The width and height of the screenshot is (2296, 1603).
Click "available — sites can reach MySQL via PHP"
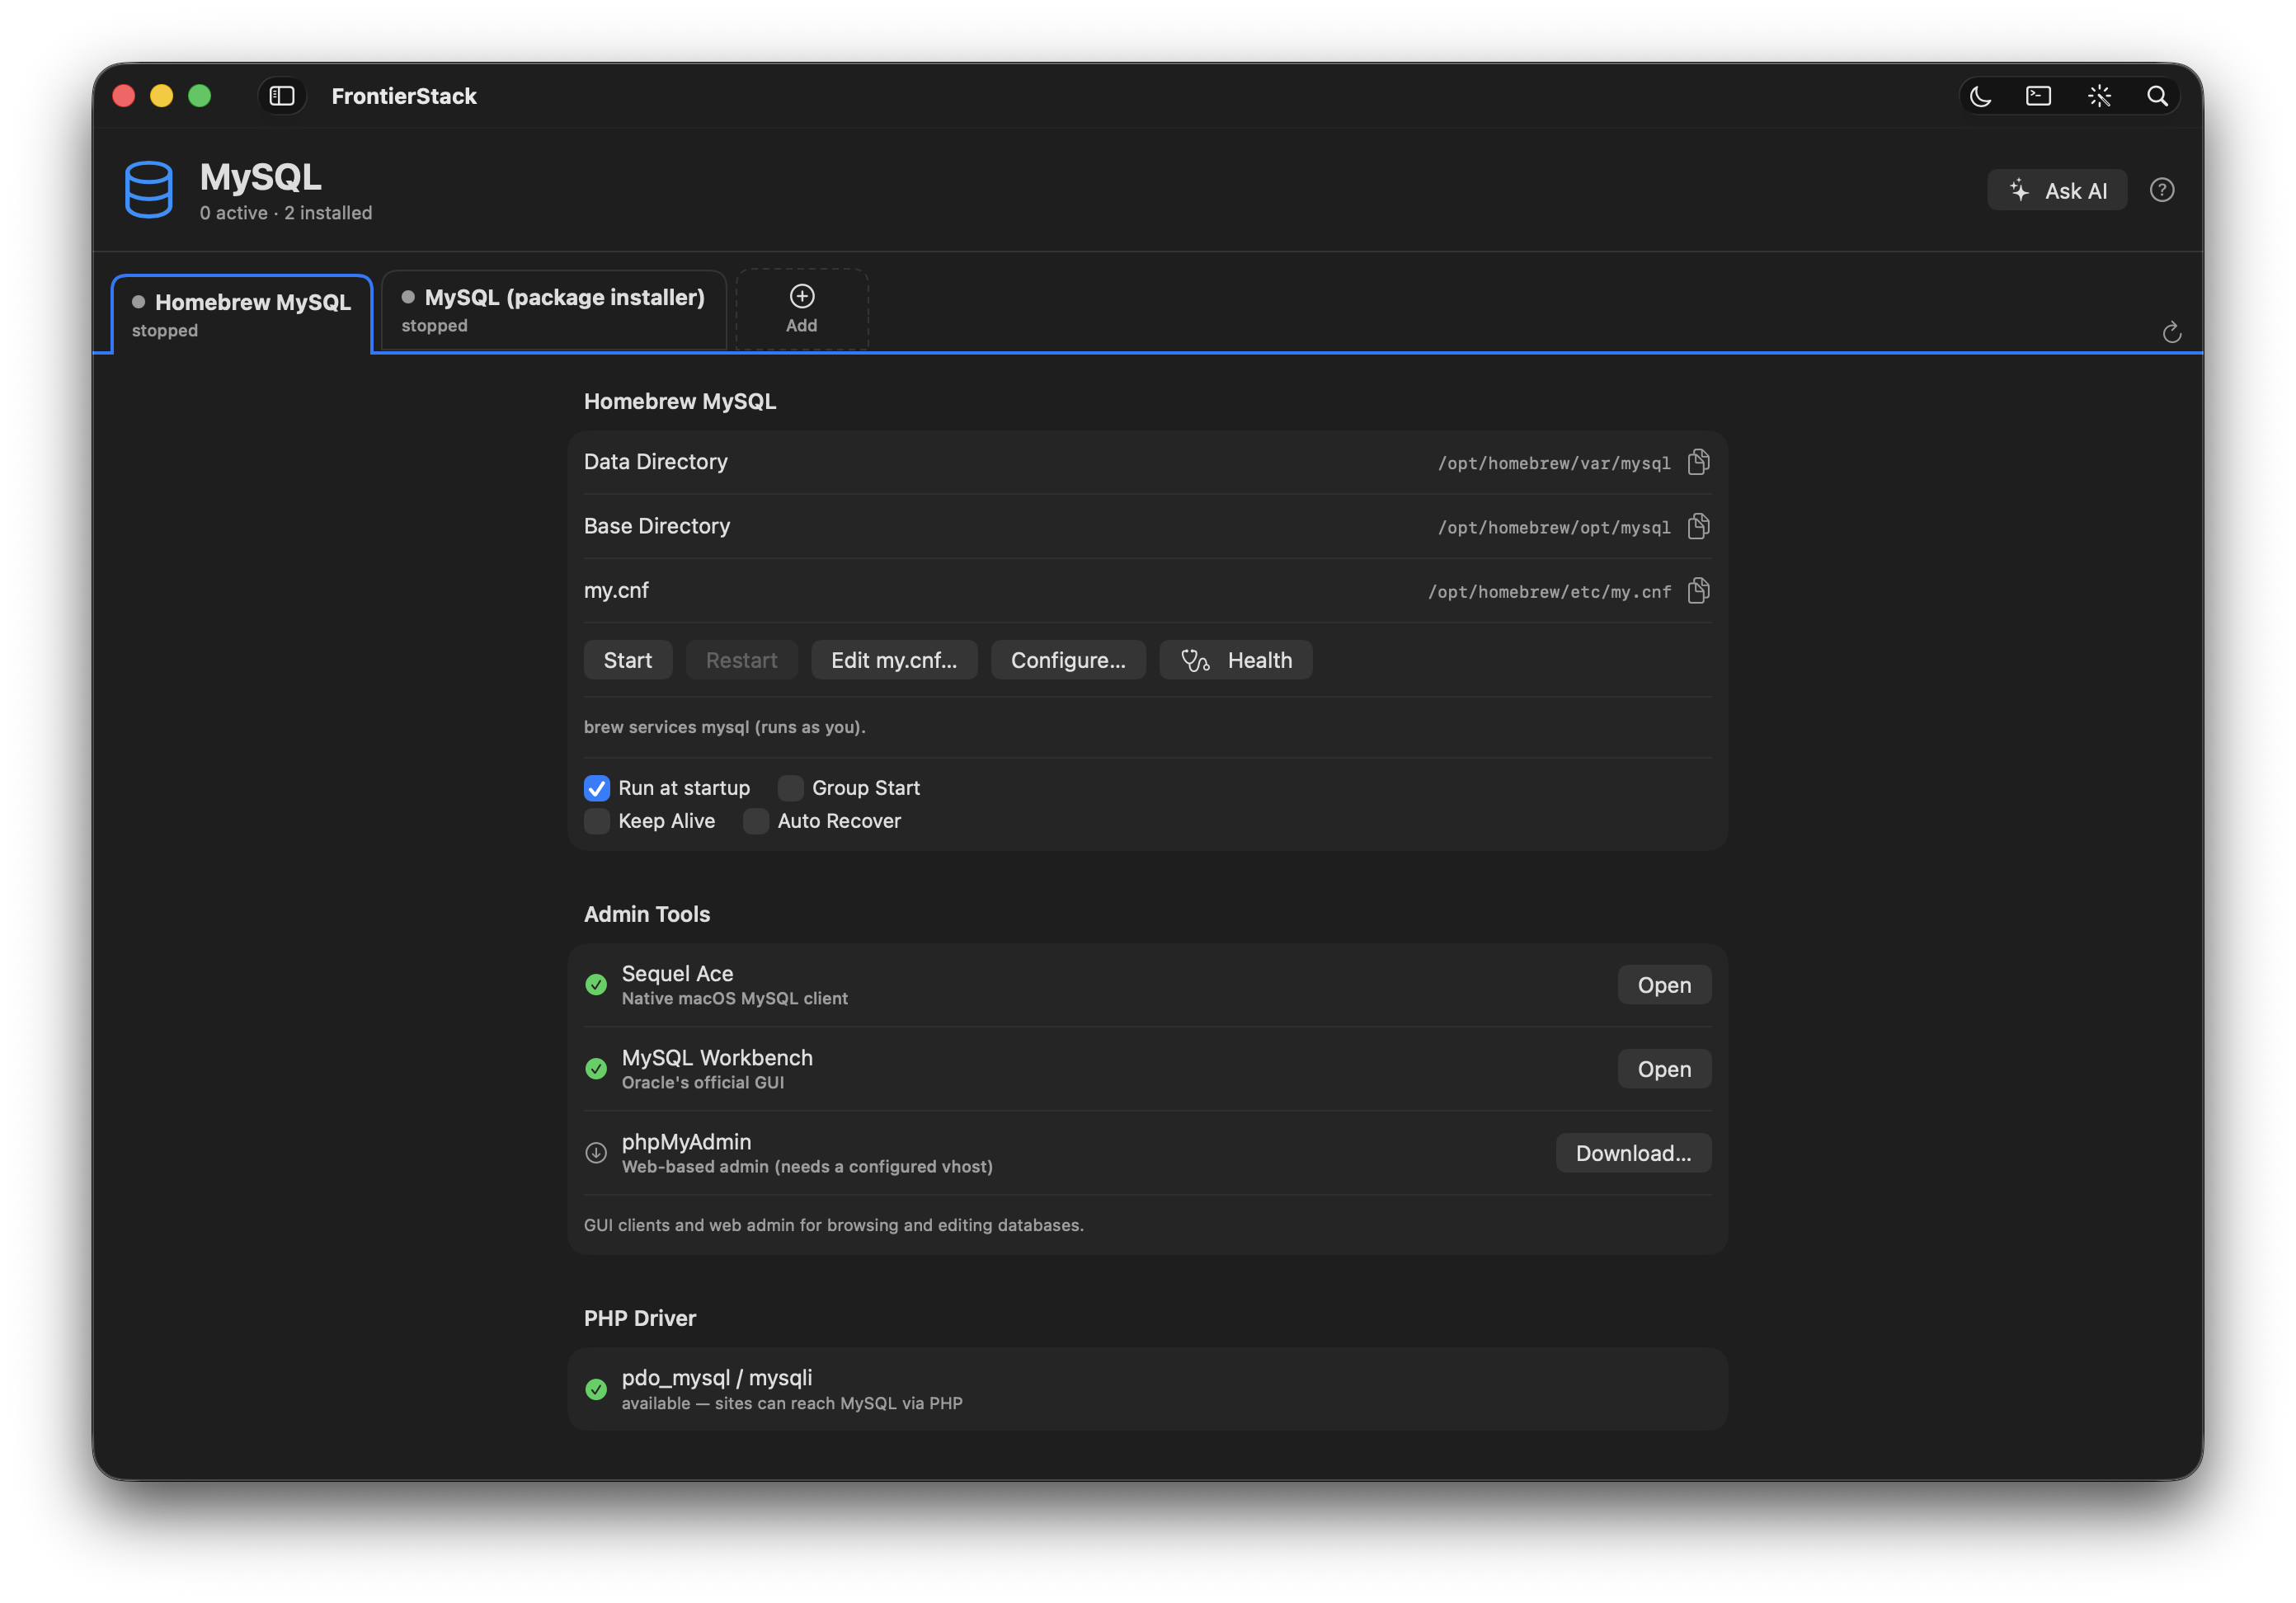[792, 1403]
